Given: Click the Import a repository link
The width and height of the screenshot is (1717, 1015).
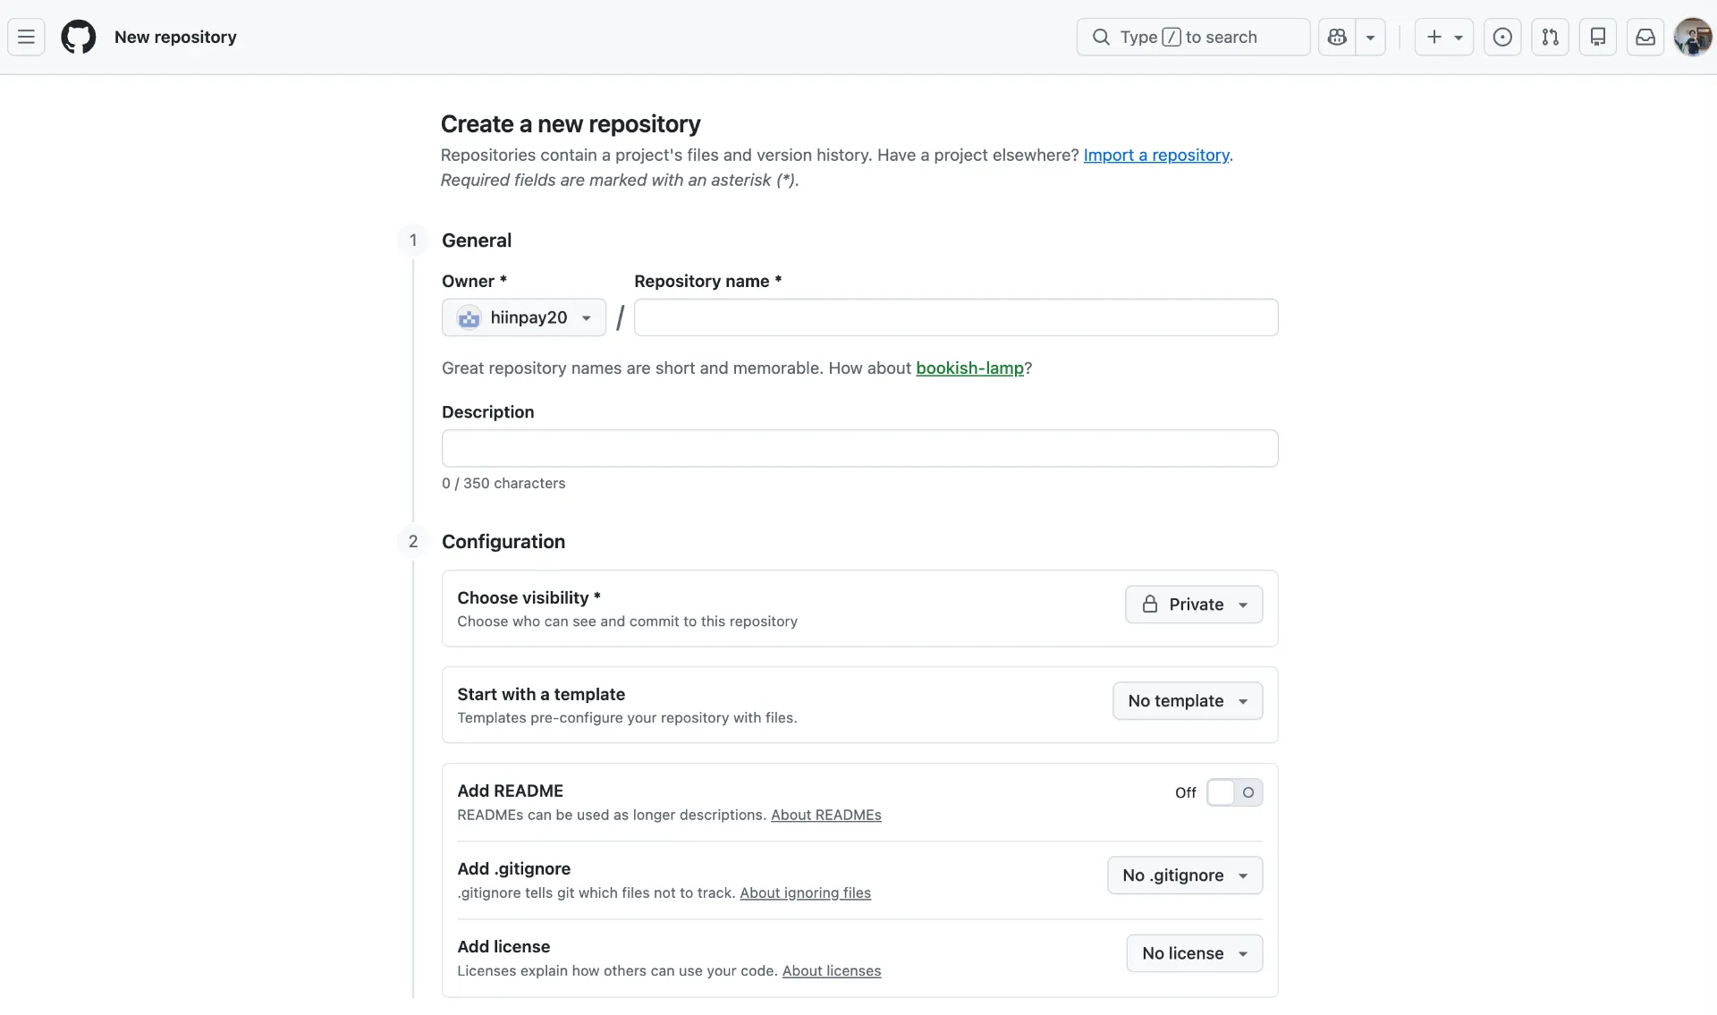Looking at the screenshot, I should 1155,155.
